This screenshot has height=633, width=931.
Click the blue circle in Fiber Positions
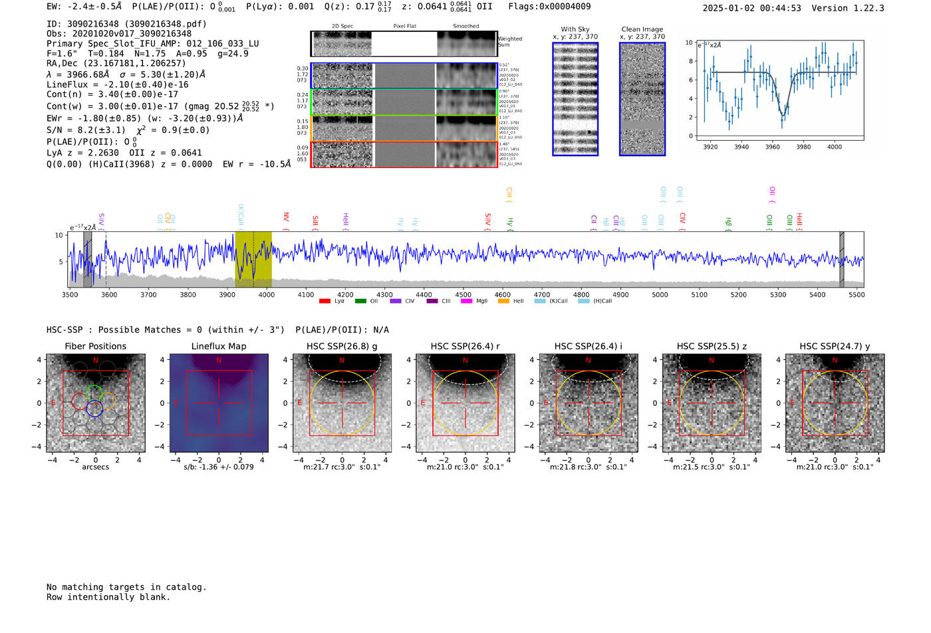tap(94, 408)
